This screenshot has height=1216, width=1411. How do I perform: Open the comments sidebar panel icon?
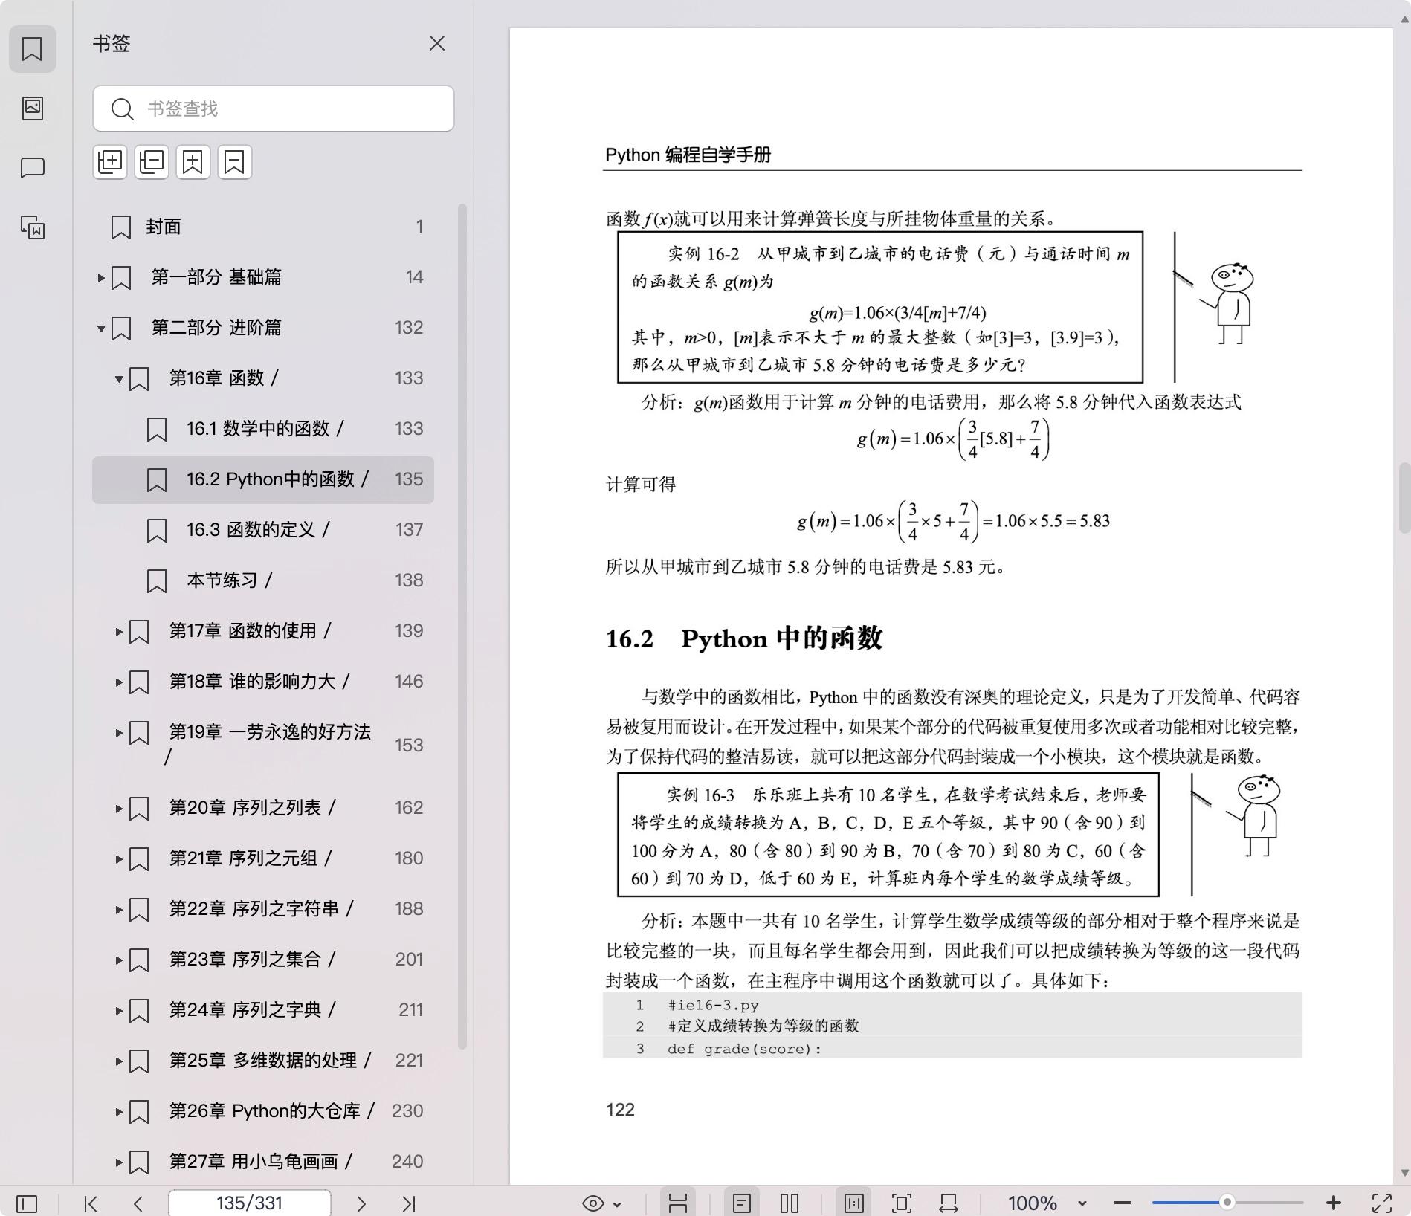[x=32, y=168]
